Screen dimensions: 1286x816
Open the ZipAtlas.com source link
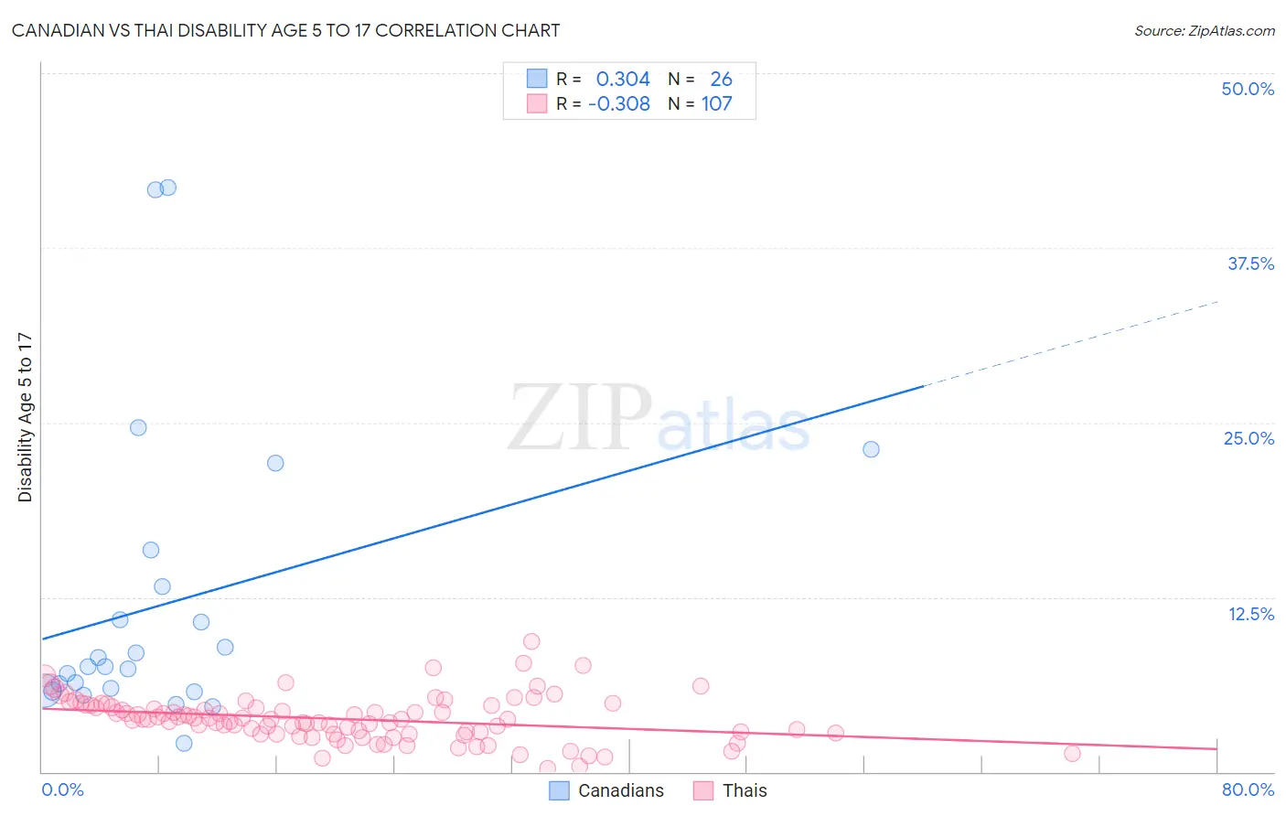tap(1205, 30)
